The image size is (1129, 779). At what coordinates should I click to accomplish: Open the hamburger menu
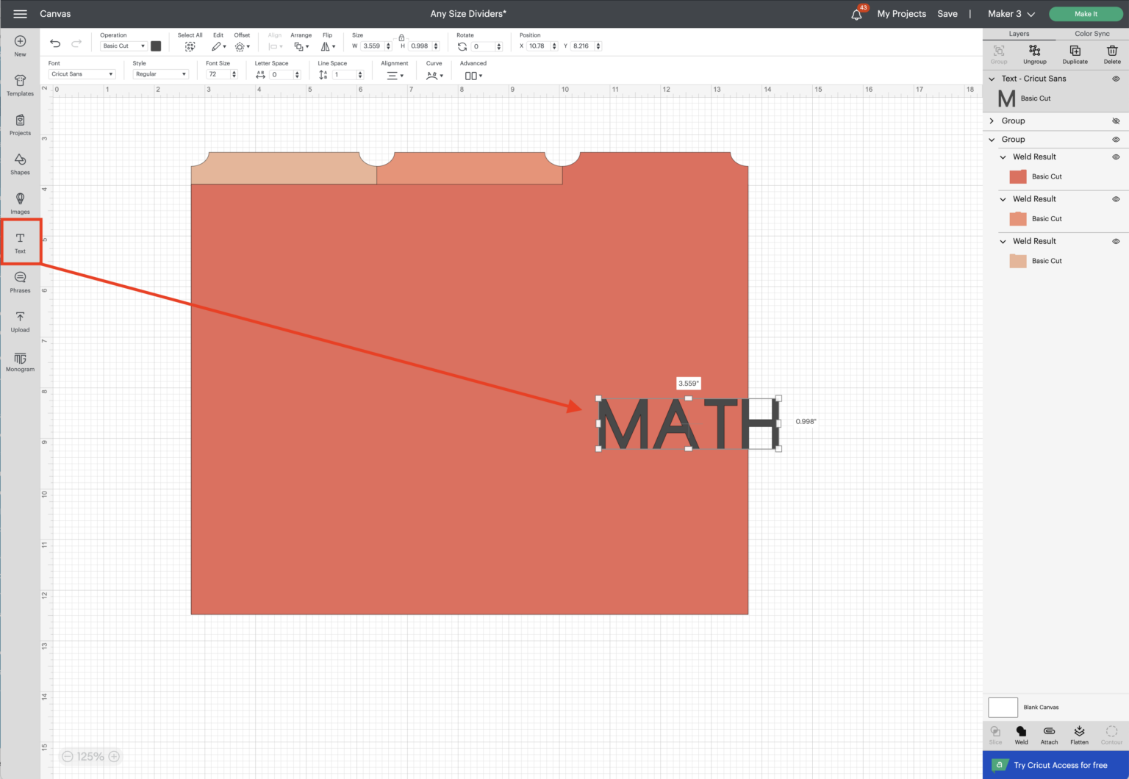pos(20,13)
